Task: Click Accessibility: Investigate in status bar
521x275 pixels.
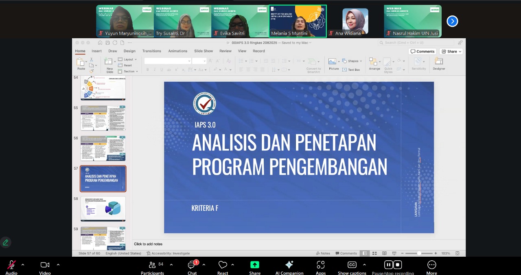Action: (x=168, y=253)
